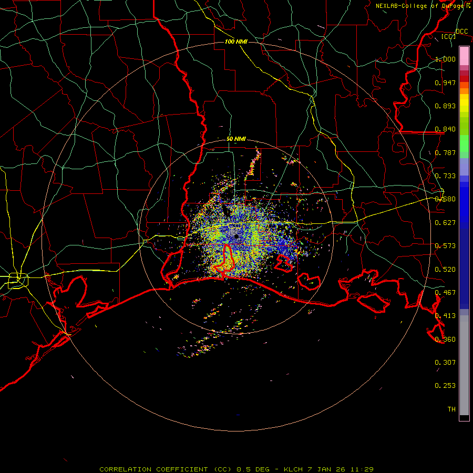The width and height of the screenshot is (473, 473).
Task: Click the 0.520 scale value
Action: click(445, 270)
